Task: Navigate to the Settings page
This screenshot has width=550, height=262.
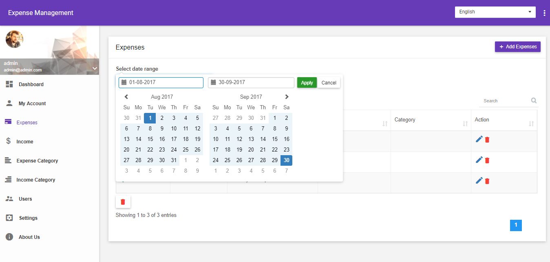Action: [x=28, y=218]
